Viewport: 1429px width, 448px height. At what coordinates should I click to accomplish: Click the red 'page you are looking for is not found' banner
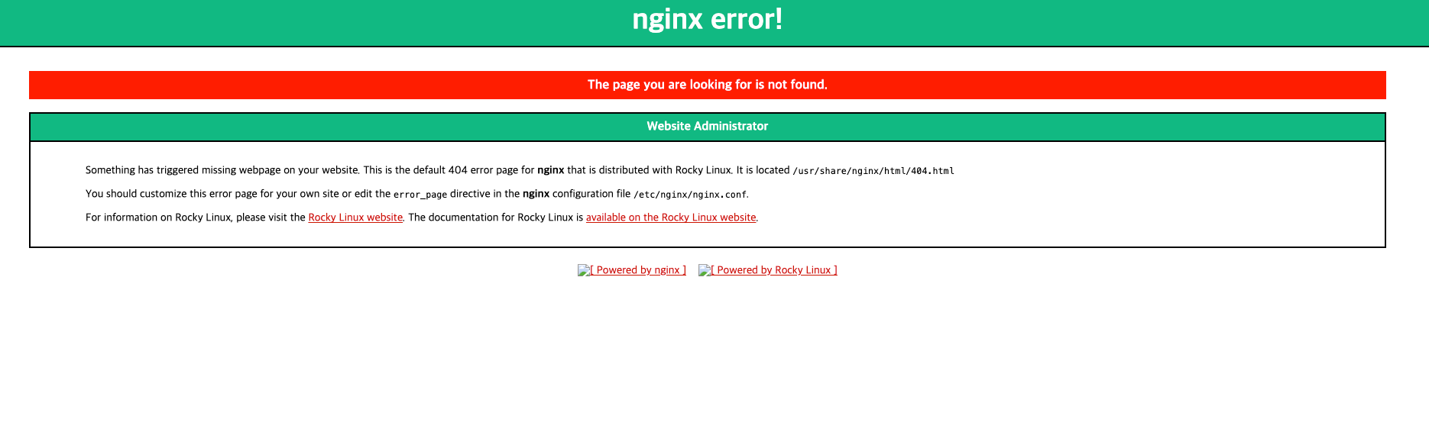[x=708, y=85]
